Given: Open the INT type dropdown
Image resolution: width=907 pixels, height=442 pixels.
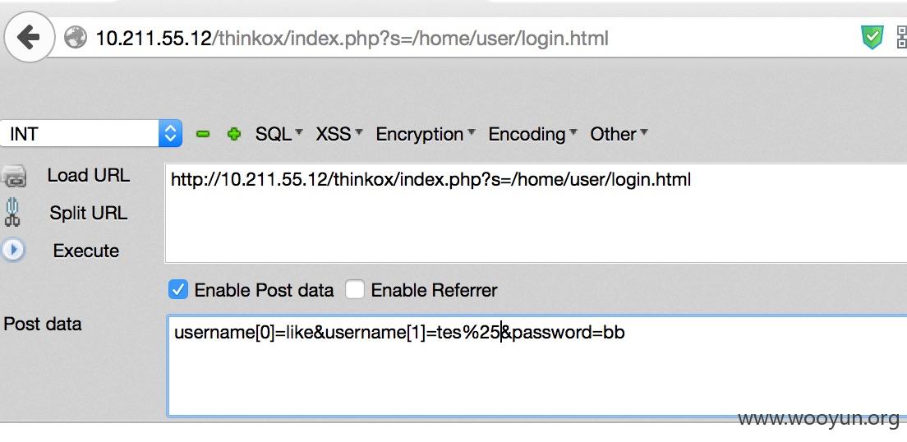Looking at the screenshot, I should (91, 134).
